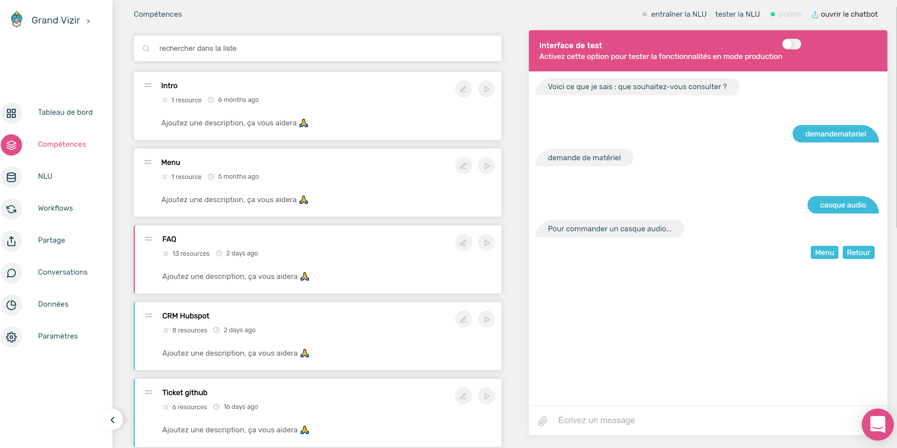Image resolution: width=897 pixels, height=448 pixels.
Task: Click the attachment icon in chat
Action: point(542,419)
